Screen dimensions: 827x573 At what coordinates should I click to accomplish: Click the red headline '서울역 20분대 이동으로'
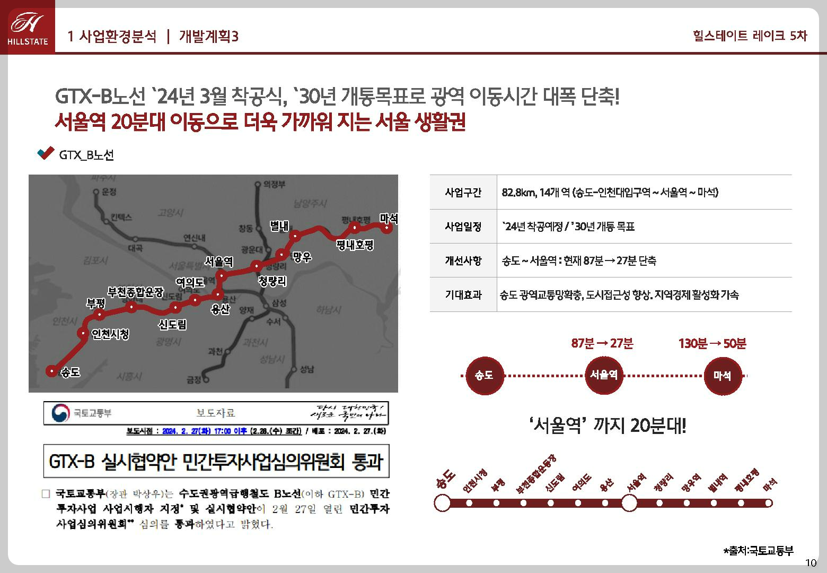(x=260, y=123)
